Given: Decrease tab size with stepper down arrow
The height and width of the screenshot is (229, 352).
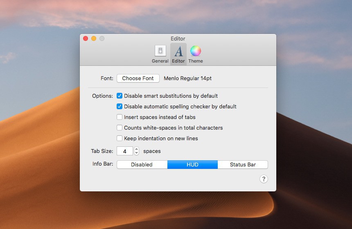Looking at the screenshot, I should [136, 153].
